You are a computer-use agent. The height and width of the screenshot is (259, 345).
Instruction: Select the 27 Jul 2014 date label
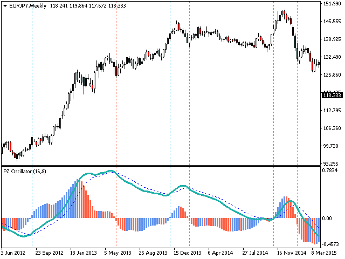(256, 252)
